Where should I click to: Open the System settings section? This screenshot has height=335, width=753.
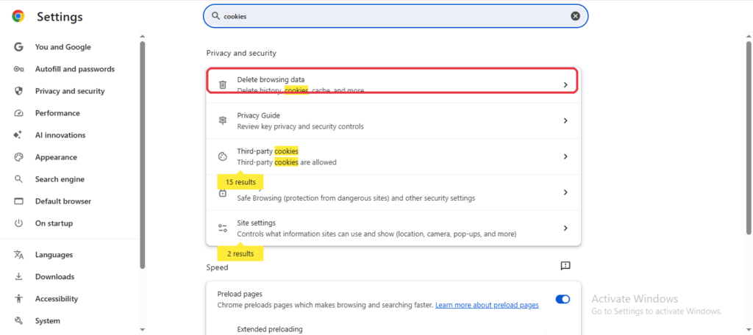[48, 320]
